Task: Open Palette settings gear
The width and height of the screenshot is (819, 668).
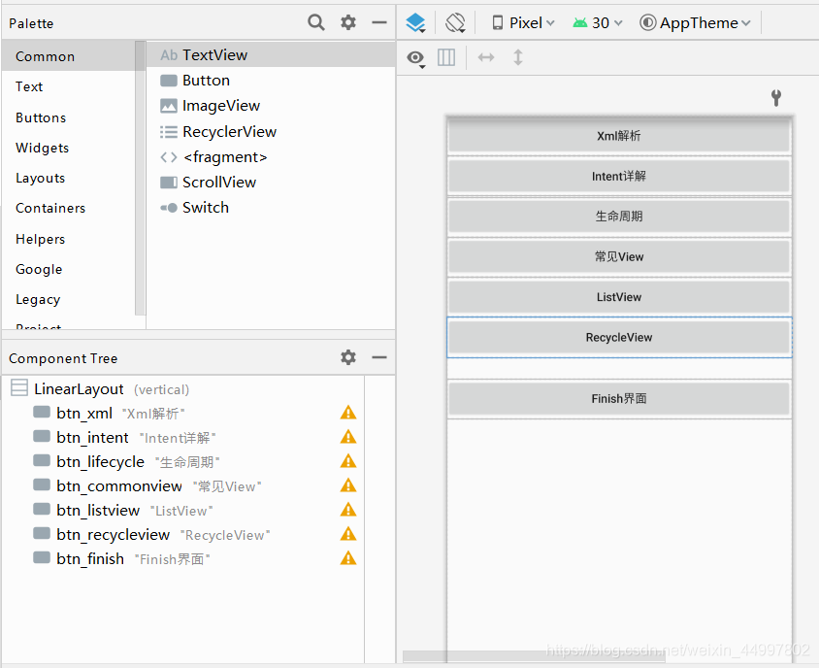Action: (x=347, y=22)
